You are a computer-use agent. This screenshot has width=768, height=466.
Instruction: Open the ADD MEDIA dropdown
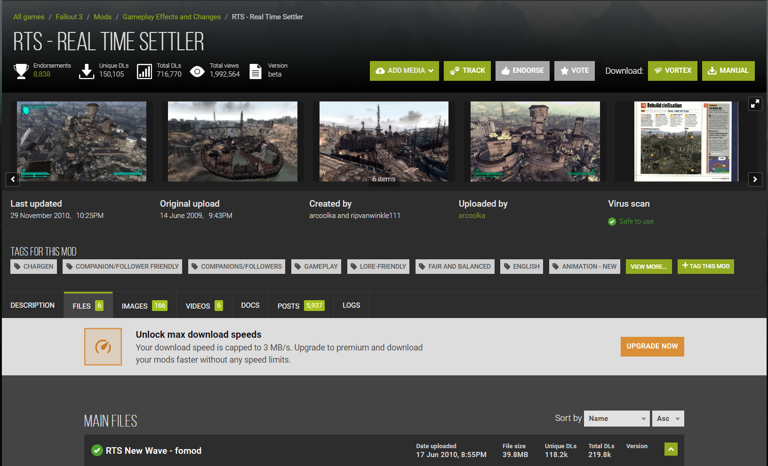pos(404,71)
